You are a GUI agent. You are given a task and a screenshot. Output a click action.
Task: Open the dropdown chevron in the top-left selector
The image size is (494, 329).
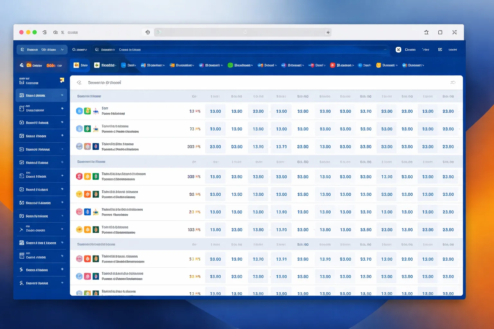pyautogui.click(x=62, y=49)
